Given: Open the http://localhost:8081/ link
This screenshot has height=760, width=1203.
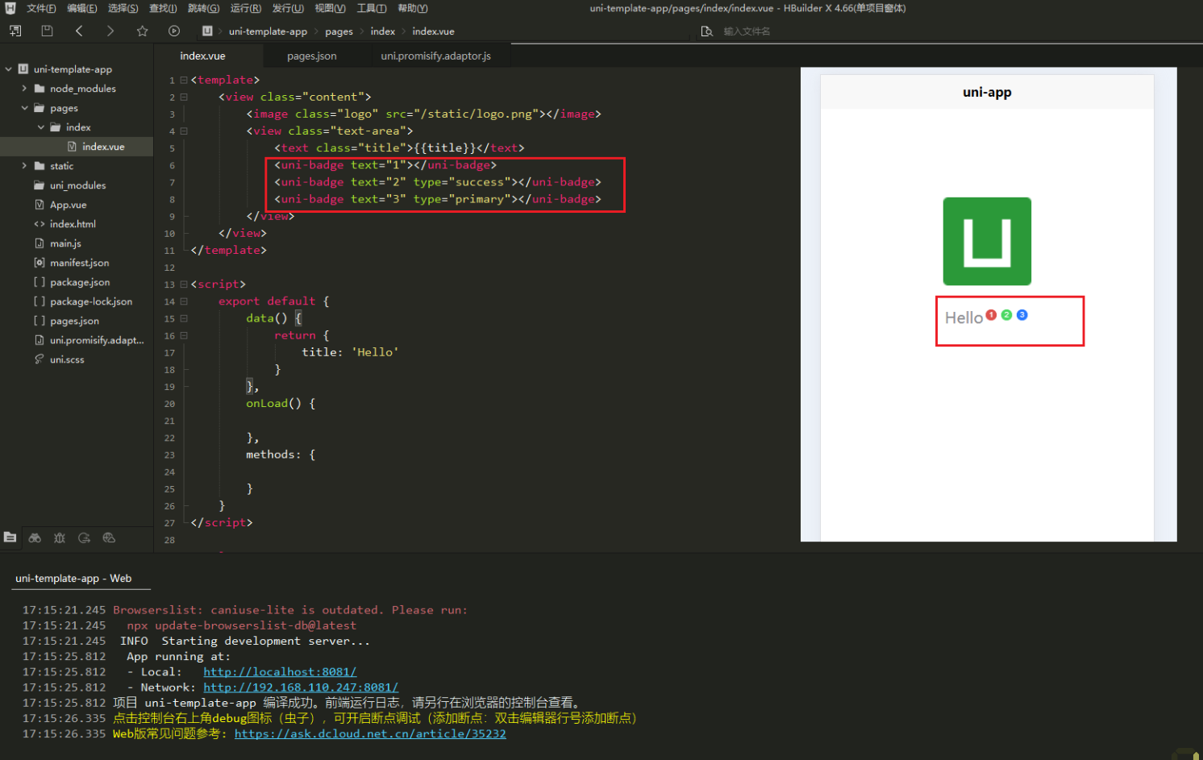Looking at the screenshot, I should [x=280, y=672].
